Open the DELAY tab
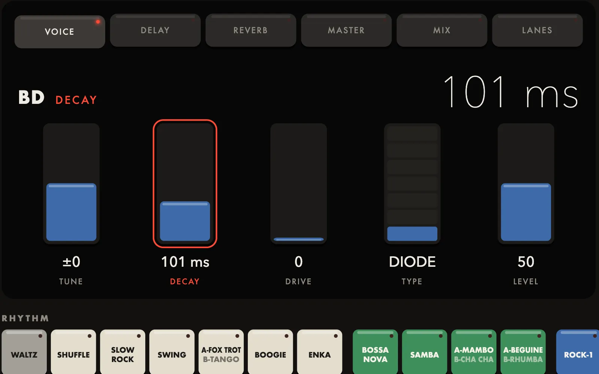Screen dimensions: 599x374 point(155,30)
